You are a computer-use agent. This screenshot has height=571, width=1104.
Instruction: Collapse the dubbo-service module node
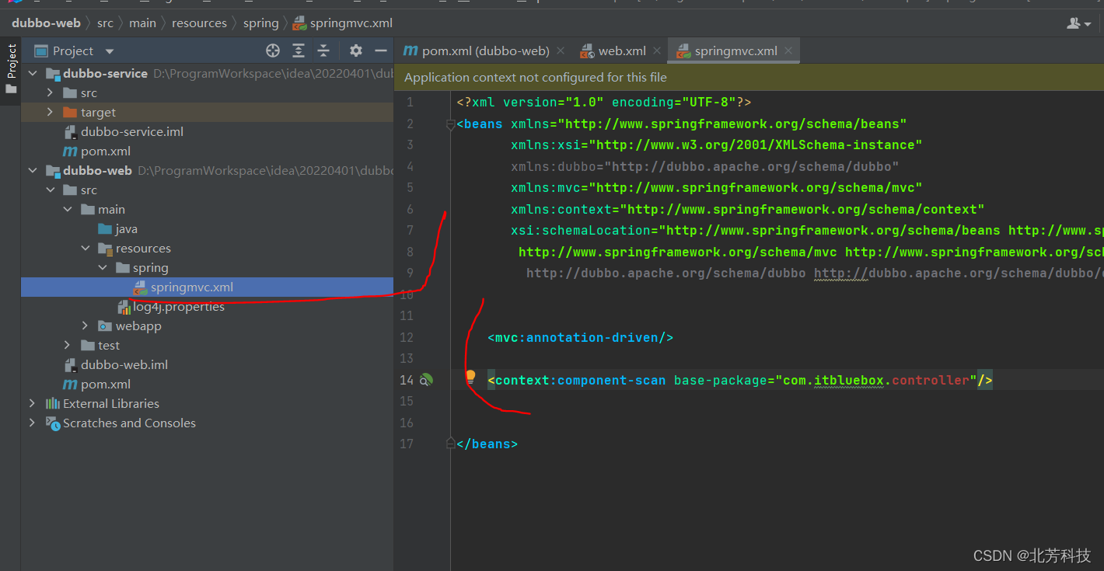click(32, 73)
